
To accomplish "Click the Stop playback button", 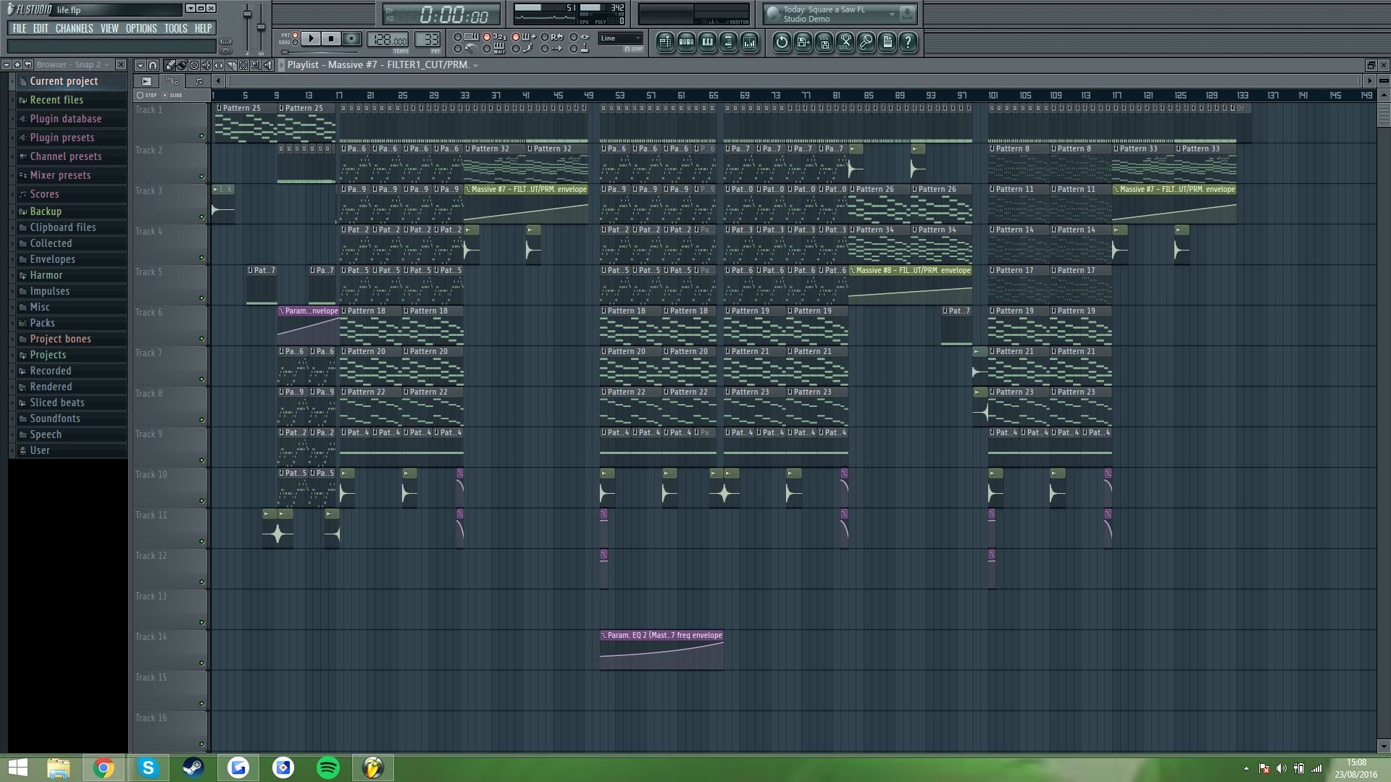I will click(x=331, y=38).
